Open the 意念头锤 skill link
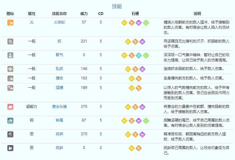The width and height of the screenshot is (235, 160). pos(59,107)
